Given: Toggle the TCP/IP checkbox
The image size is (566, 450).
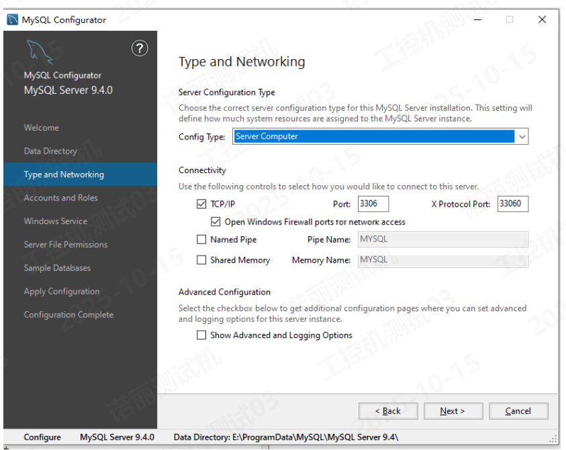Looking at the screenshot, I should [201, 204].
